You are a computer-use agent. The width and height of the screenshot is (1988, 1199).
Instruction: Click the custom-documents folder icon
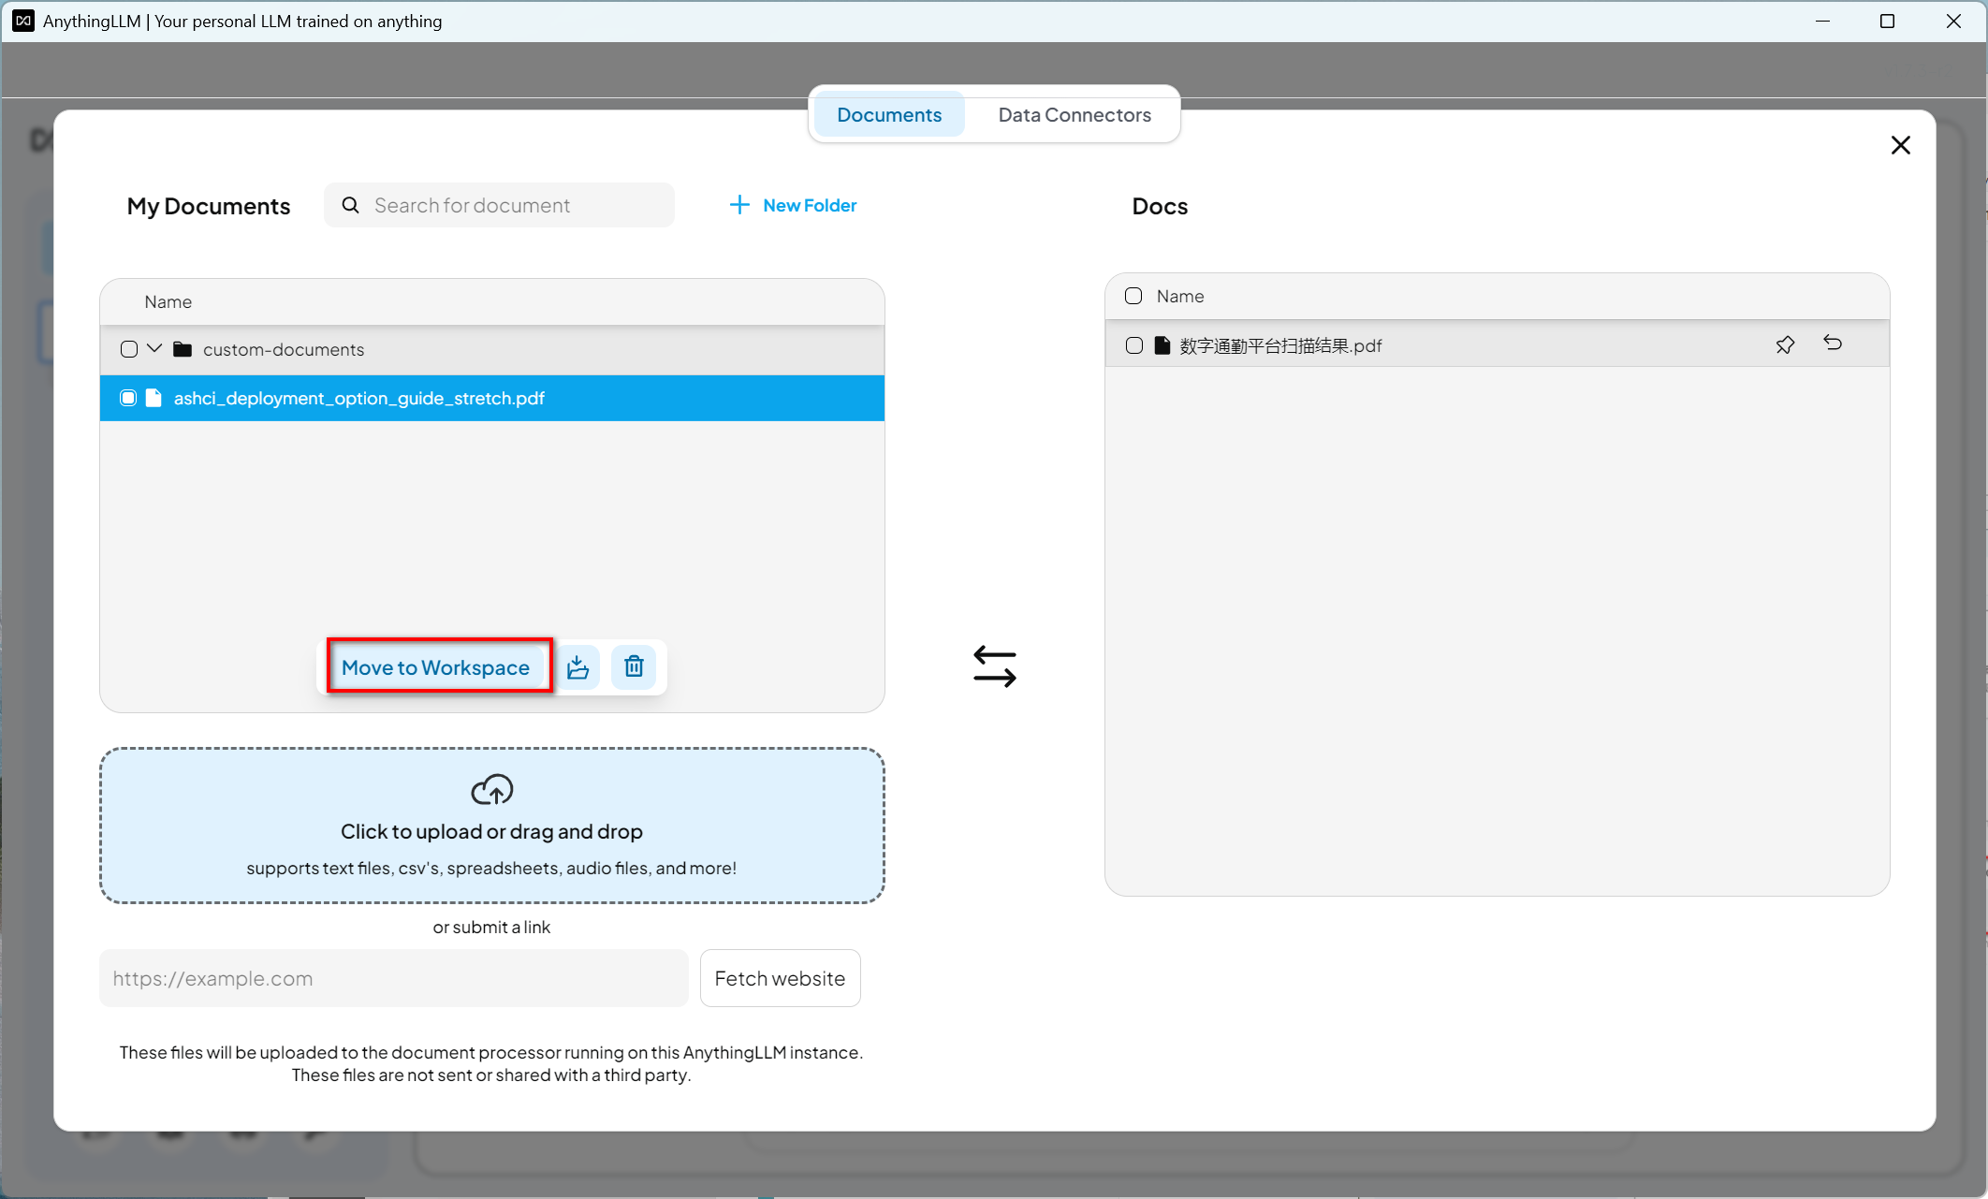pos(183,349)
